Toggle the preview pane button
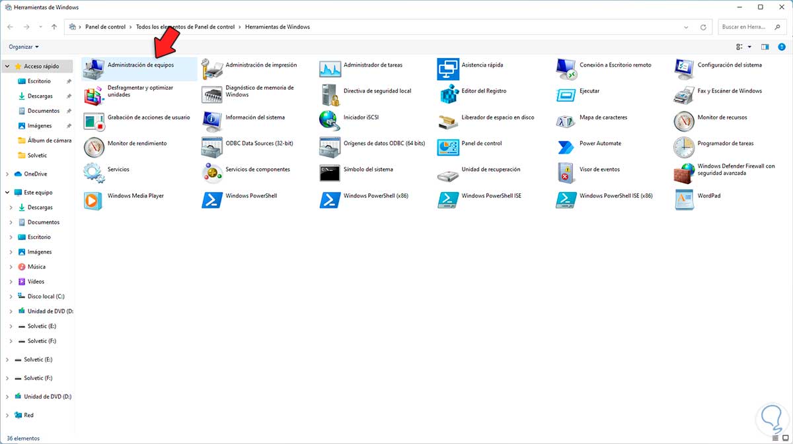Image resolution: width=793 pixels, height=444 pixels. [765, 47]
